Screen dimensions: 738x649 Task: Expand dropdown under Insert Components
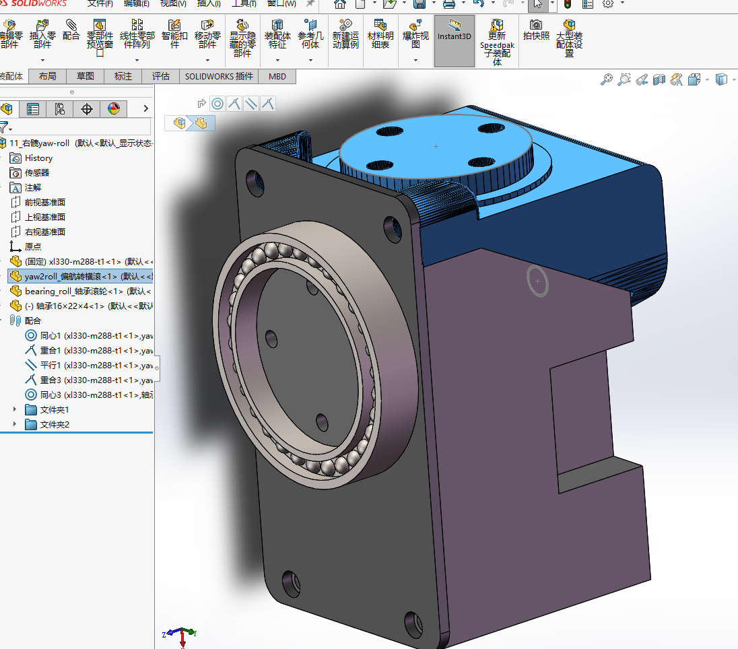[x=42, y=60]
